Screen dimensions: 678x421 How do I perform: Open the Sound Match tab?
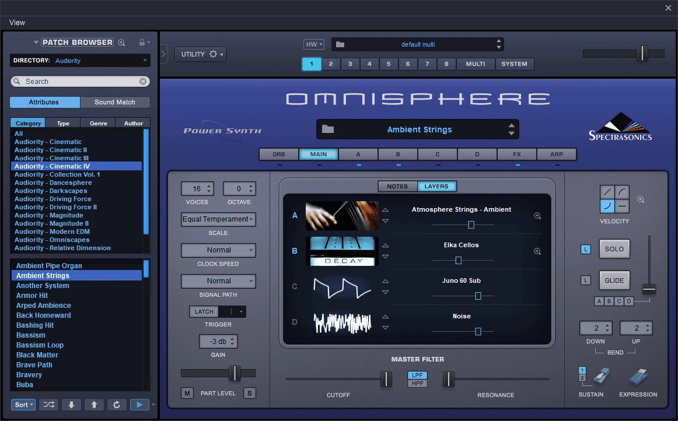[115, 102]
